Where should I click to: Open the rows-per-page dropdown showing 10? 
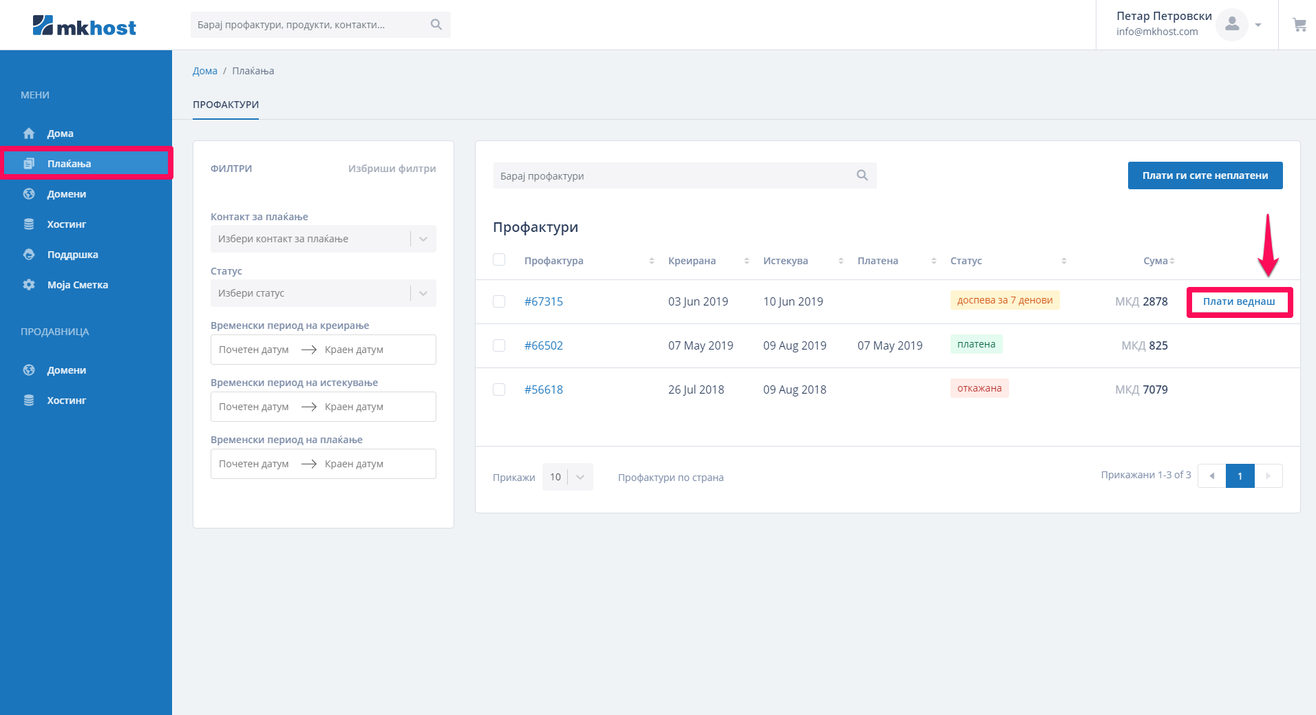[567, 477]
